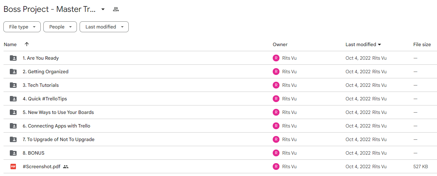437x176 pixels.
Task: Click the PDF icon of #Screenshot.pdf
Action: click(13, 167)
